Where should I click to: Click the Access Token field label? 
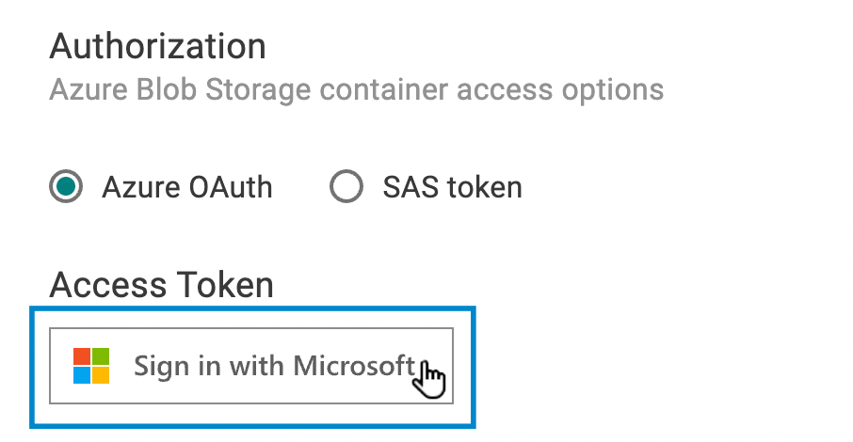point(162,285)
